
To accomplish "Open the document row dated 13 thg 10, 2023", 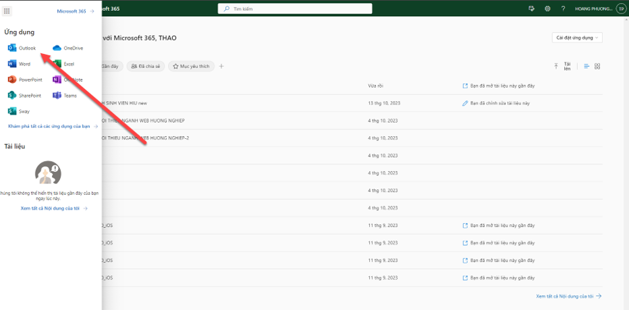I will point(352,103).
